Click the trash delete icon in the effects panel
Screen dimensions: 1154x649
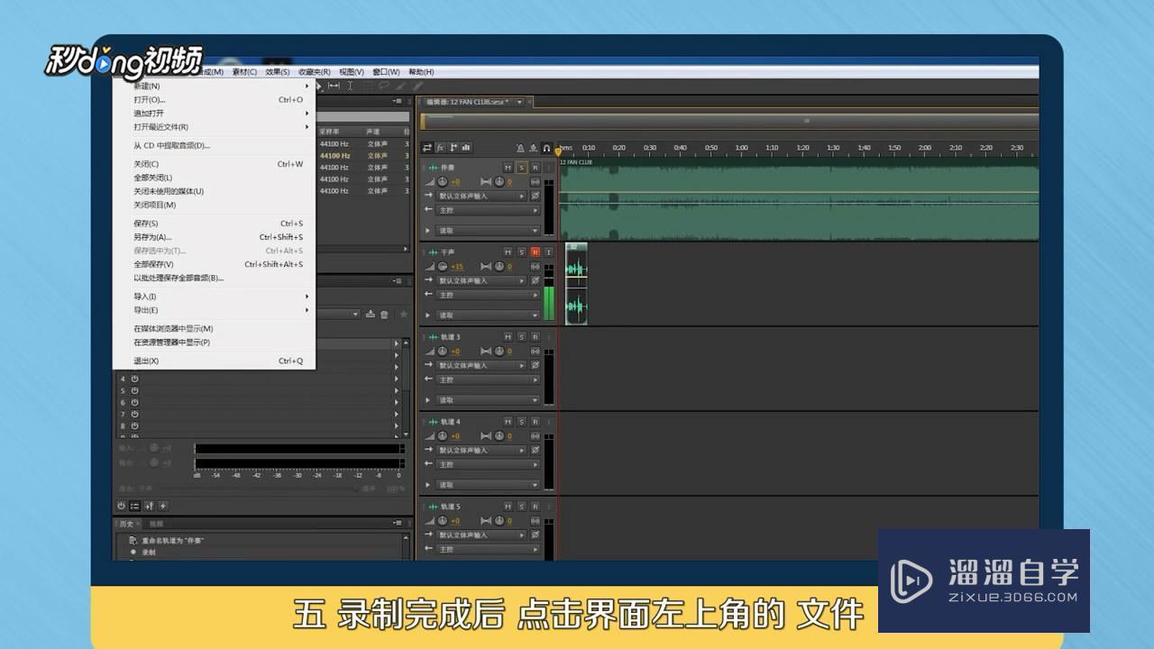coord(384,314)
